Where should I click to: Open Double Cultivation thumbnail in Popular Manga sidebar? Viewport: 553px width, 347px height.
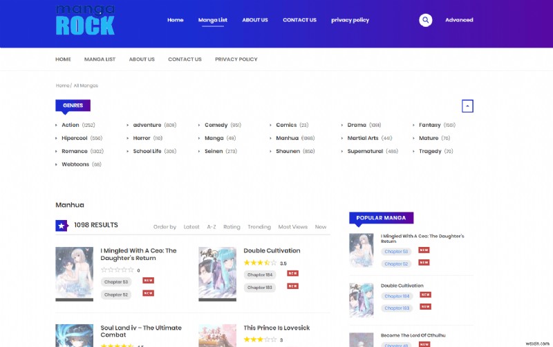361,300
